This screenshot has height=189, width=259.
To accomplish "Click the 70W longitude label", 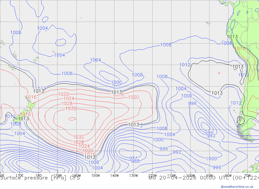I will click(247, 176).
